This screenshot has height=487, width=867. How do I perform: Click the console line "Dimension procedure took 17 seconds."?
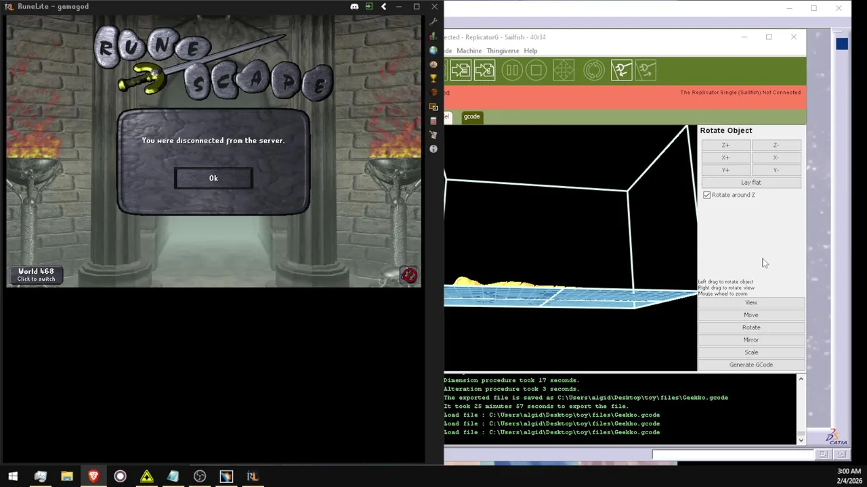511,380
